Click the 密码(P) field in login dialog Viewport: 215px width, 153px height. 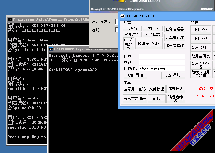pyautogui.click(x=117, y=30)
